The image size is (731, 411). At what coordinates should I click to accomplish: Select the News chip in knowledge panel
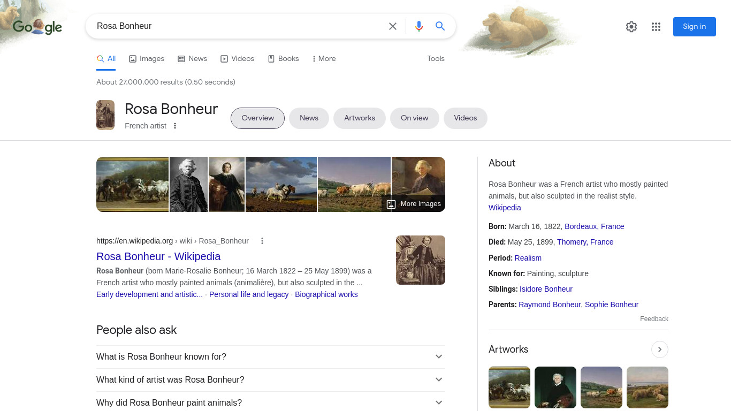click(x=309, y=118)
